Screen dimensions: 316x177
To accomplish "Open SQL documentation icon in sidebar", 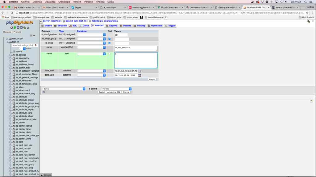I will click(21, 28).
